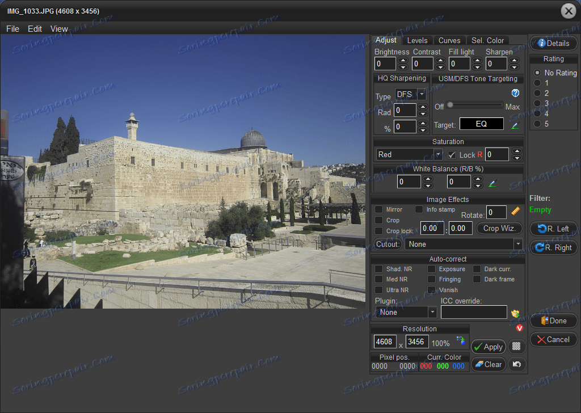
Task: Switch to the Sel. Color tab
Action: [487, 40]
